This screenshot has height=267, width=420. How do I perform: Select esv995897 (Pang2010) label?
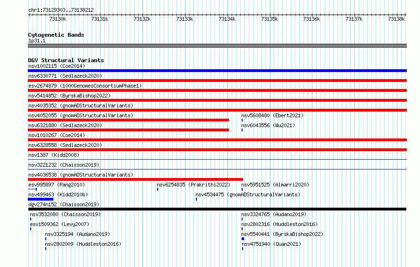(x=57, y=185)
